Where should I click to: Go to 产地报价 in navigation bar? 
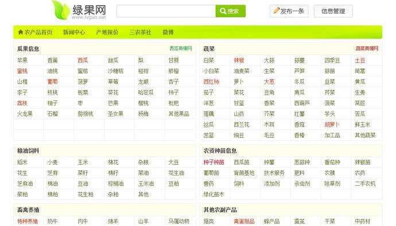coord(107,32)
